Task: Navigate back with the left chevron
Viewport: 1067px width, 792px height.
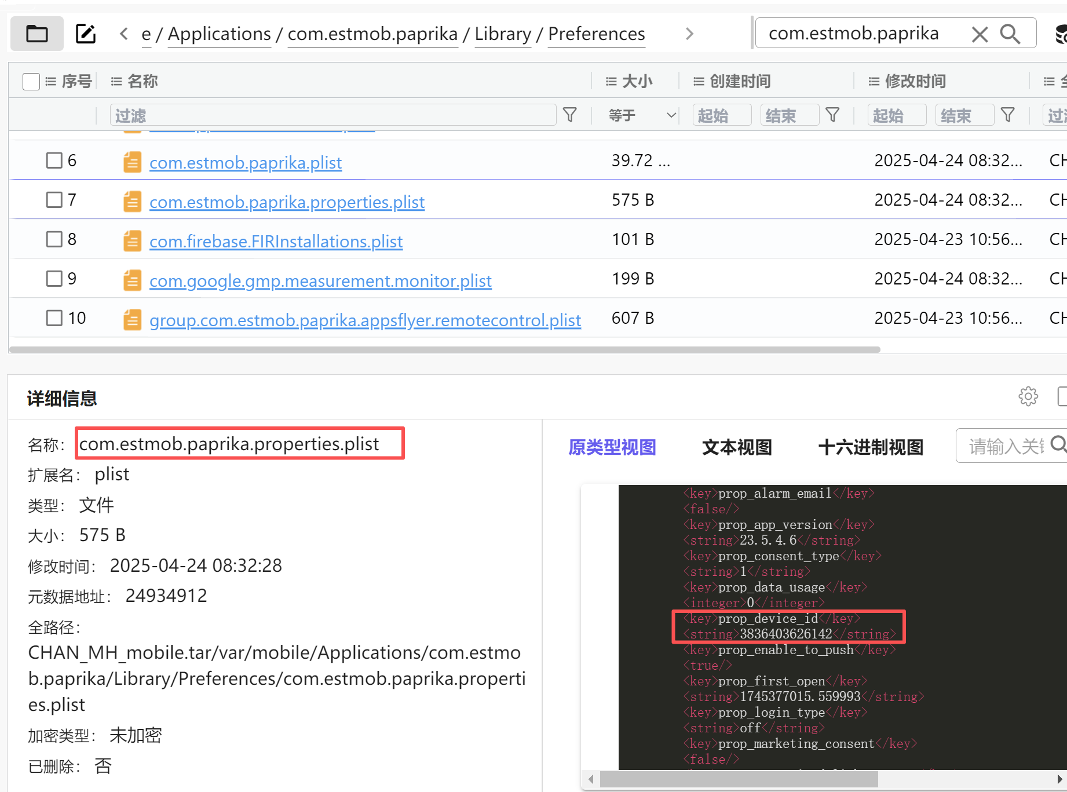Action: 123,34
